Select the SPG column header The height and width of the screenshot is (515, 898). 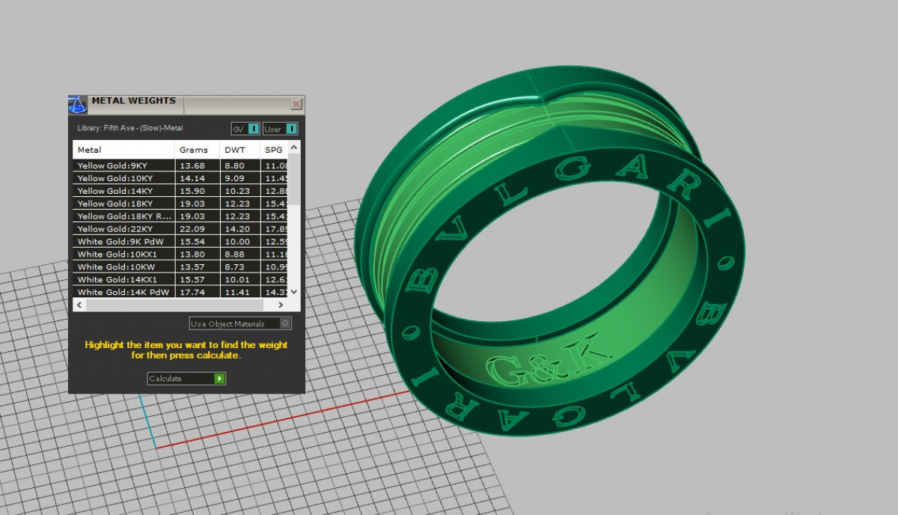coord(274,150)
